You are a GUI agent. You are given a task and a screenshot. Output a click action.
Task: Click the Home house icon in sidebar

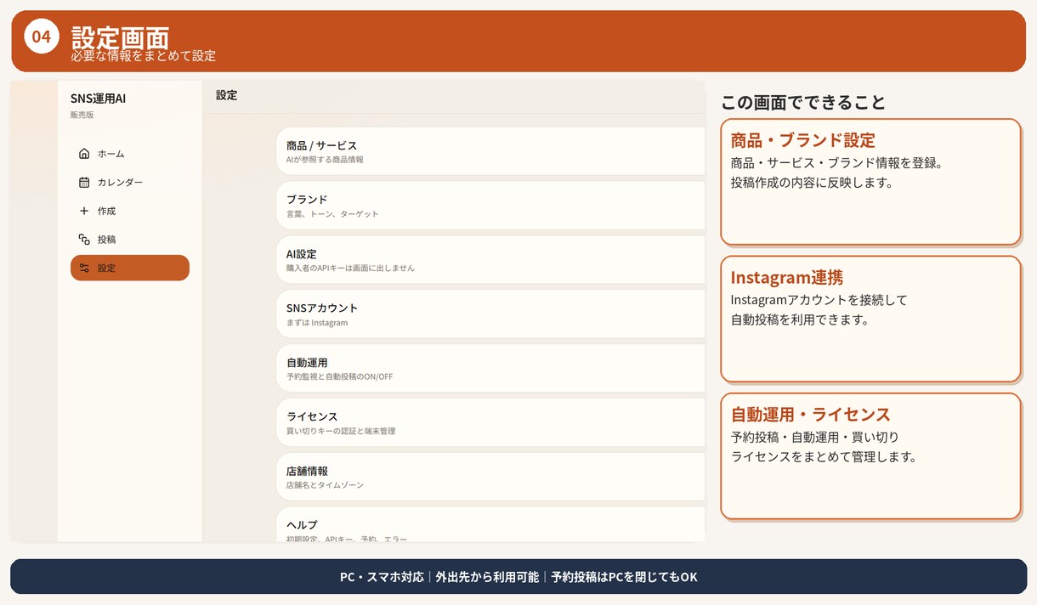tap(84, 154)
